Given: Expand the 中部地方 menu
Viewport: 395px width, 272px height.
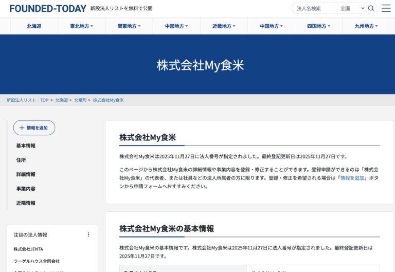Looking at the screenshot, I should pos(176,26).
